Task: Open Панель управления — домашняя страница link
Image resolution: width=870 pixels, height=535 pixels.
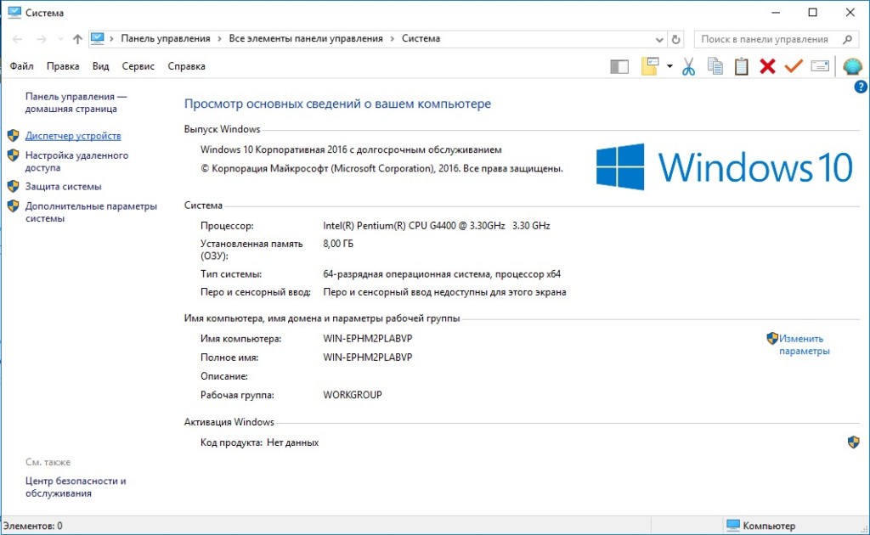Action: pos(76,103)
